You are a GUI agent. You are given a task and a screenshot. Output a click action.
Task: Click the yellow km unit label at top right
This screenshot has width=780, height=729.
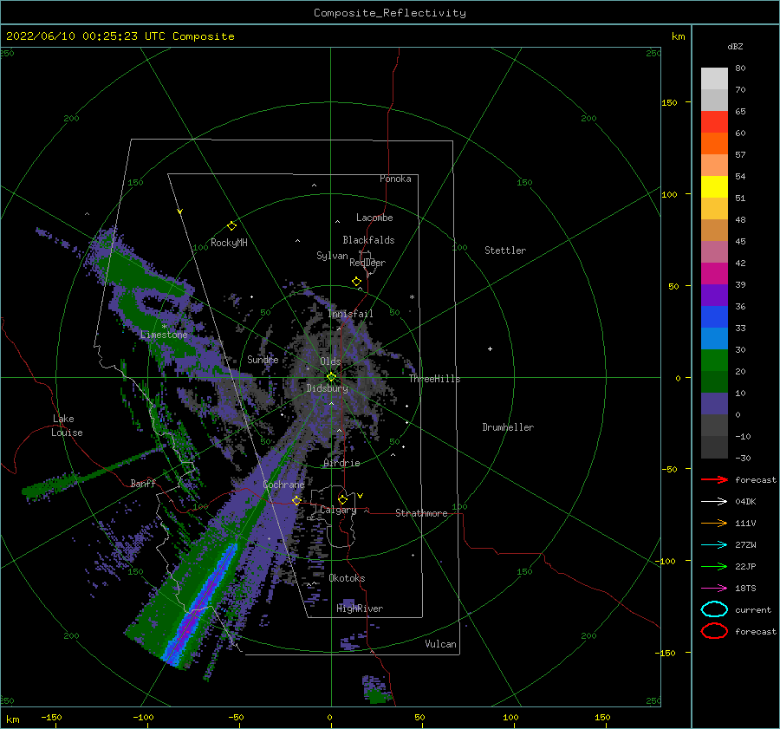(x=678, y=36)
